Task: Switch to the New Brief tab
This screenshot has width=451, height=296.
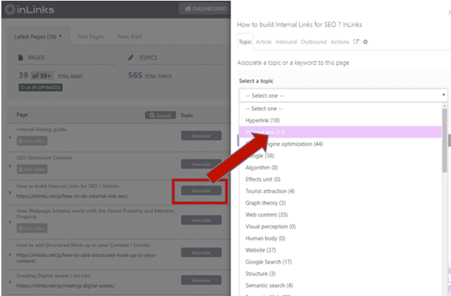Action: tap(129, 37)
